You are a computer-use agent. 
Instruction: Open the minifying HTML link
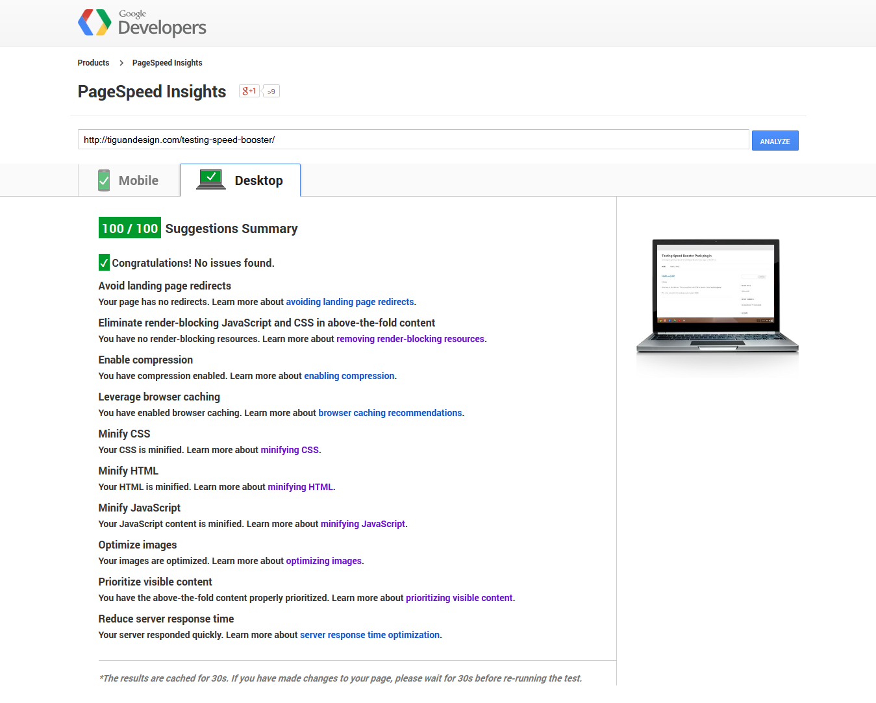coord(300,487)
